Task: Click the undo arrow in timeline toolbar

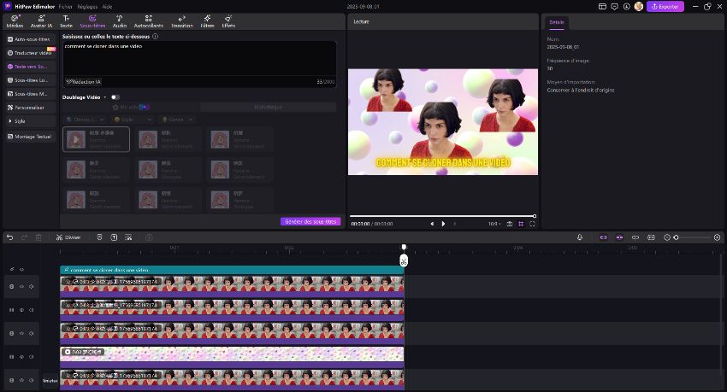Action: 9,237
